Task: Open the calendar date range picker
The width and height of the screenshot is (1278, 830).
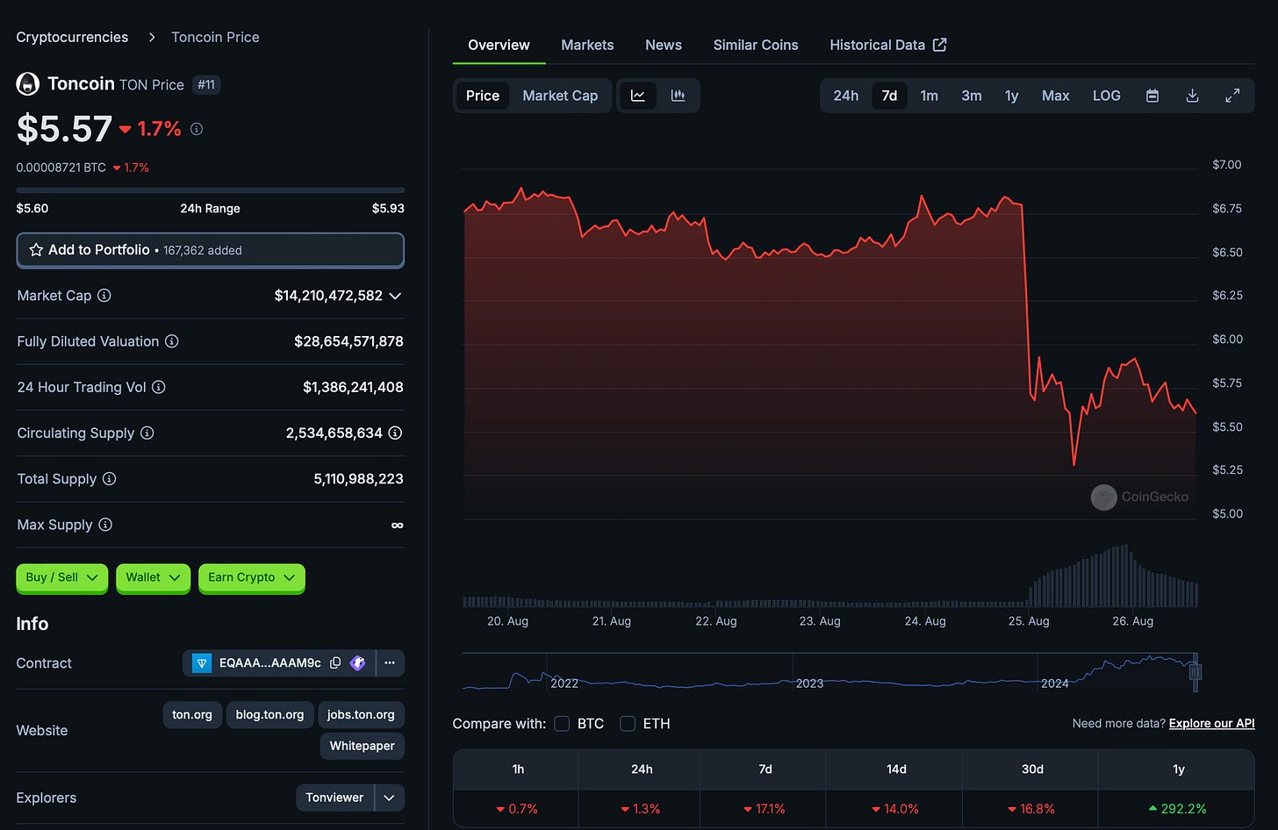Action: point(1152,96)
